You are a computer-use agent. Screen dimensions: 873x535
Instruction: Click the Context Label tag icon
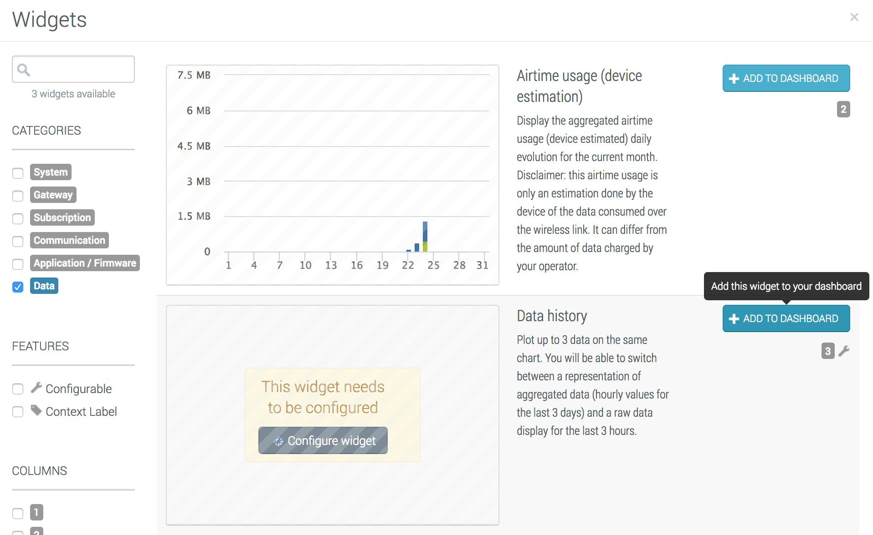36,411
